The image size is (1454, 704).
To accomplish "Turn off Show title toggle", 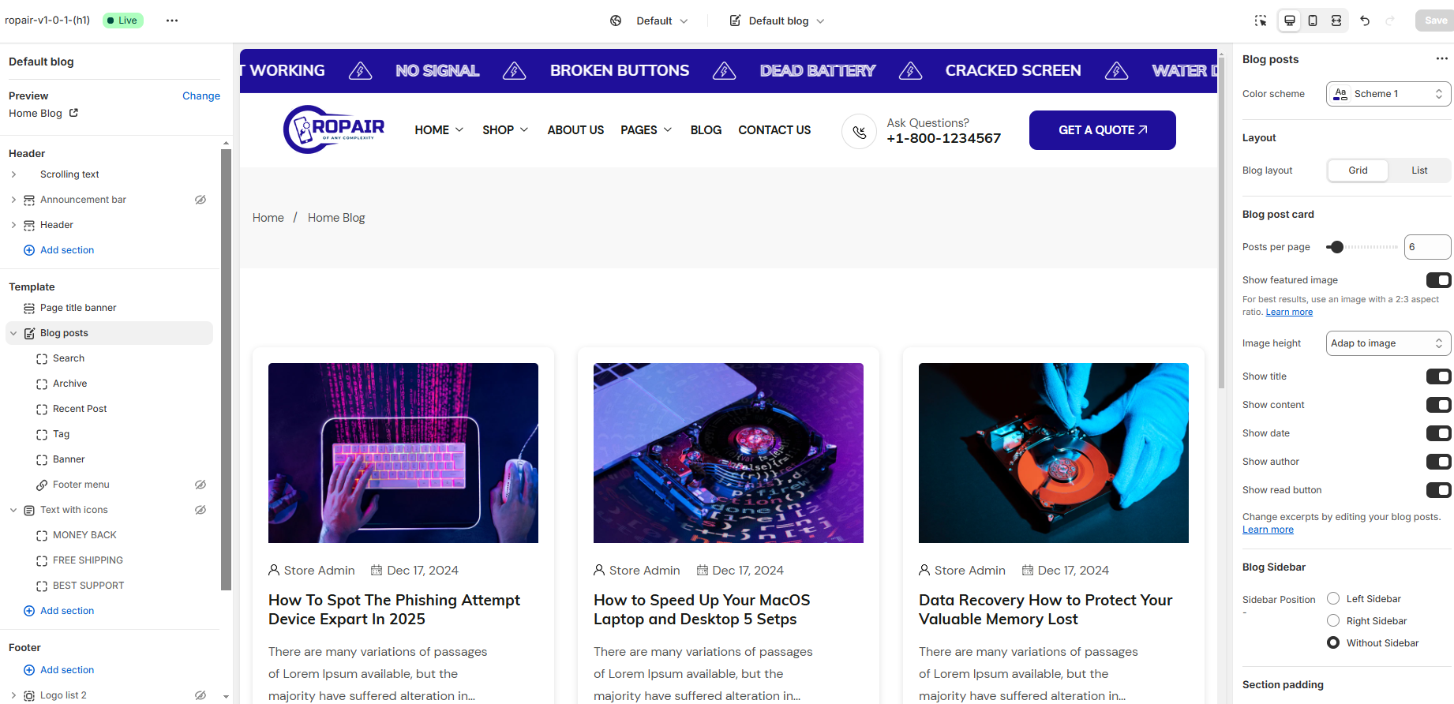I will 1438,376.
